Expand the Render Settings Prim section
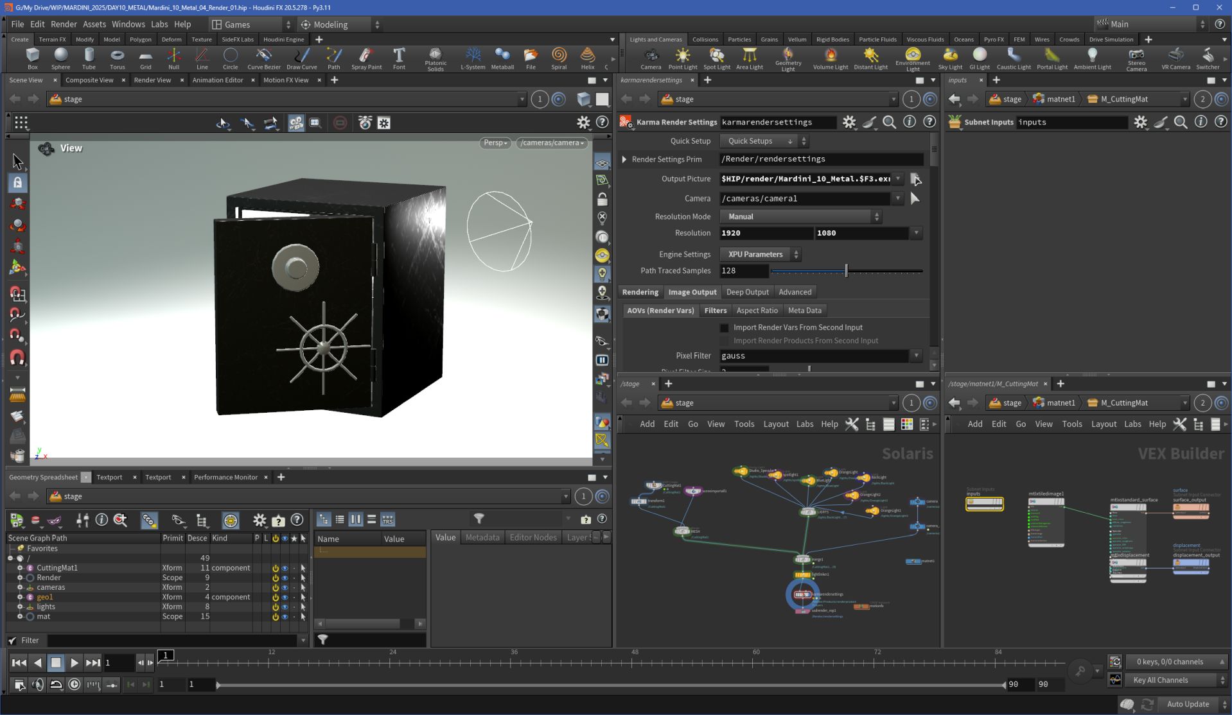Image resolution: width=1232 pixels, height=715 pixels. coord(624,159)
